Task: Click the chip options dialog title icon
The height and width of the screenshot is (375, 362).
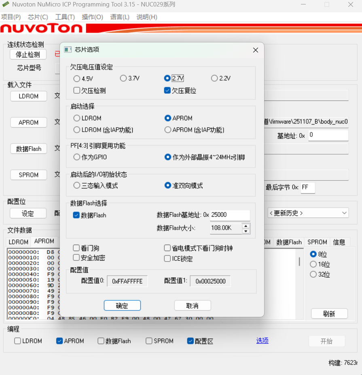Action: [68, 50]
